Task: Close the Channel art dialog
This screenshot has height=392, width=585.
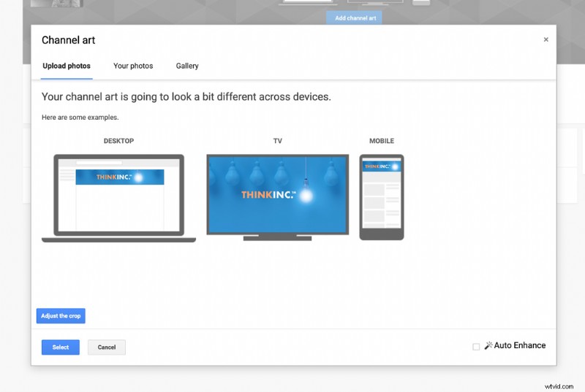Action: (x=546, y=40)
